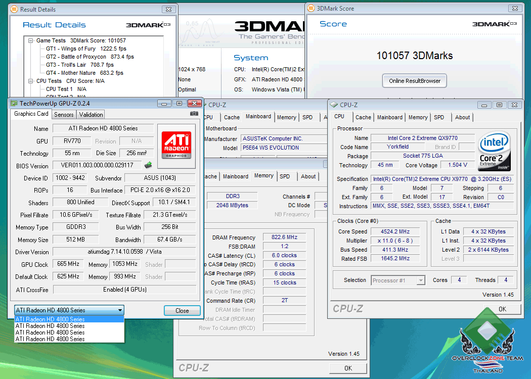Switch to the Validation tab in GPU-Z
Viewport: 531px width, 379px height.
point(91,114)
